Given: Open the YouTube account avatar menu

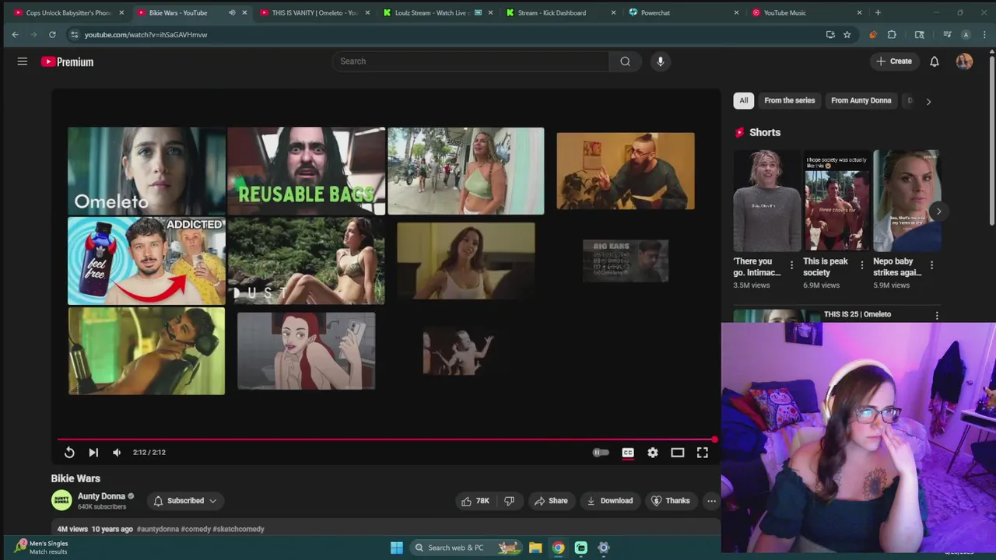Looking at the screenshot, I should [x=964, y=61].
